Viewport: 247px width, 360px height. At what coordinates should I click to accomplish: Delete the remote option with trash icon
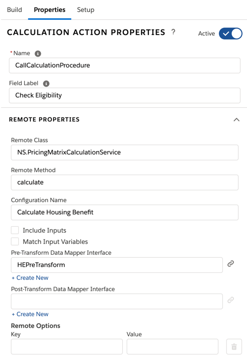234,347
